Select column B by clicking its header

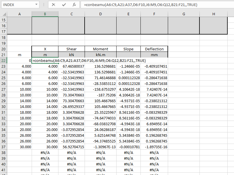(45, 14)
